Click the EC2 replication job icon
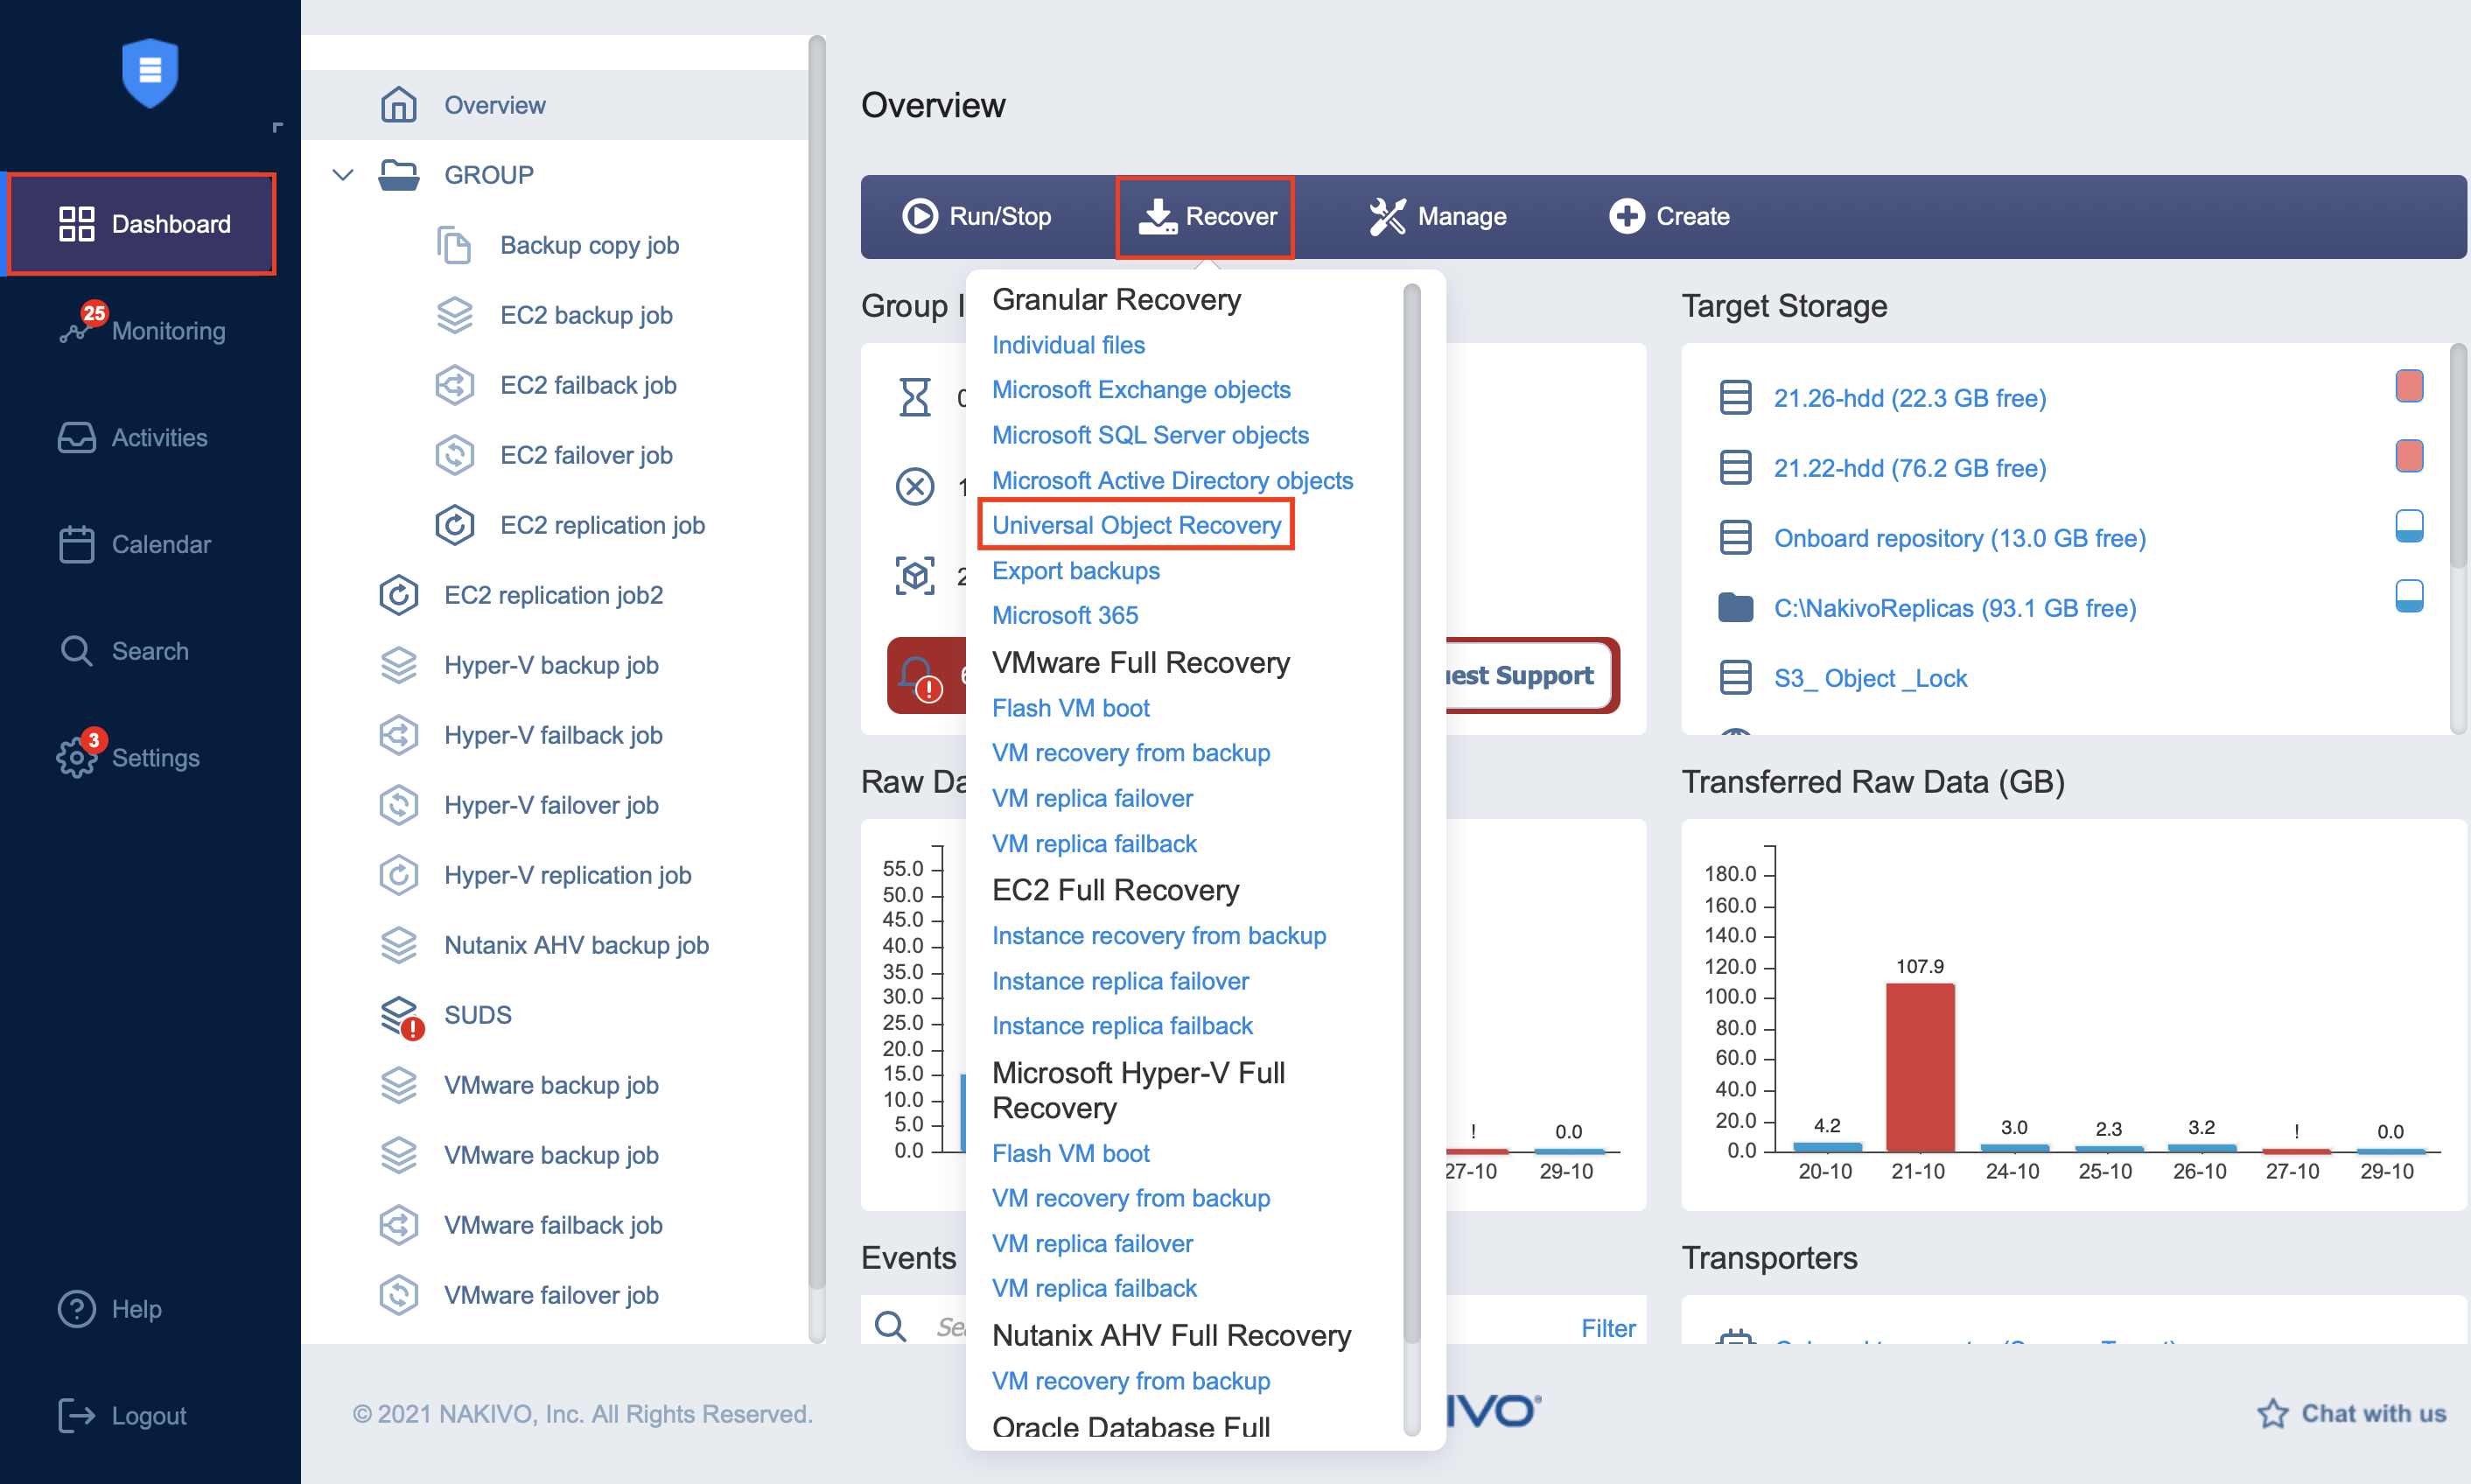2471x1484 pixels. [x=455, y=525]
